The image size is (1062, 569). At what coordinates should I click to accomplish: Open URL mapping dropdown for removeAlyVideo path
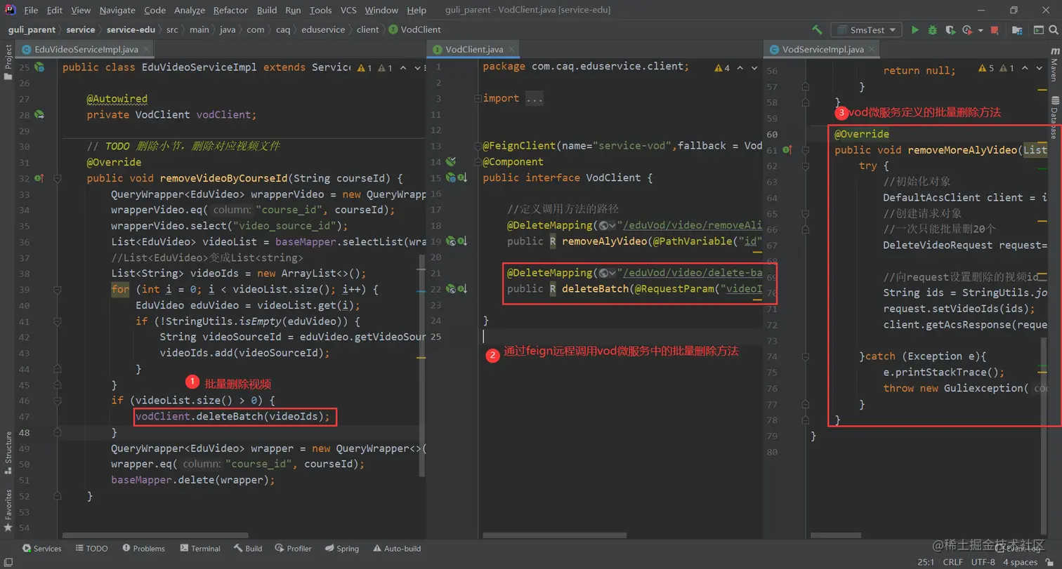pyautogui.click(x=607, y=225)
